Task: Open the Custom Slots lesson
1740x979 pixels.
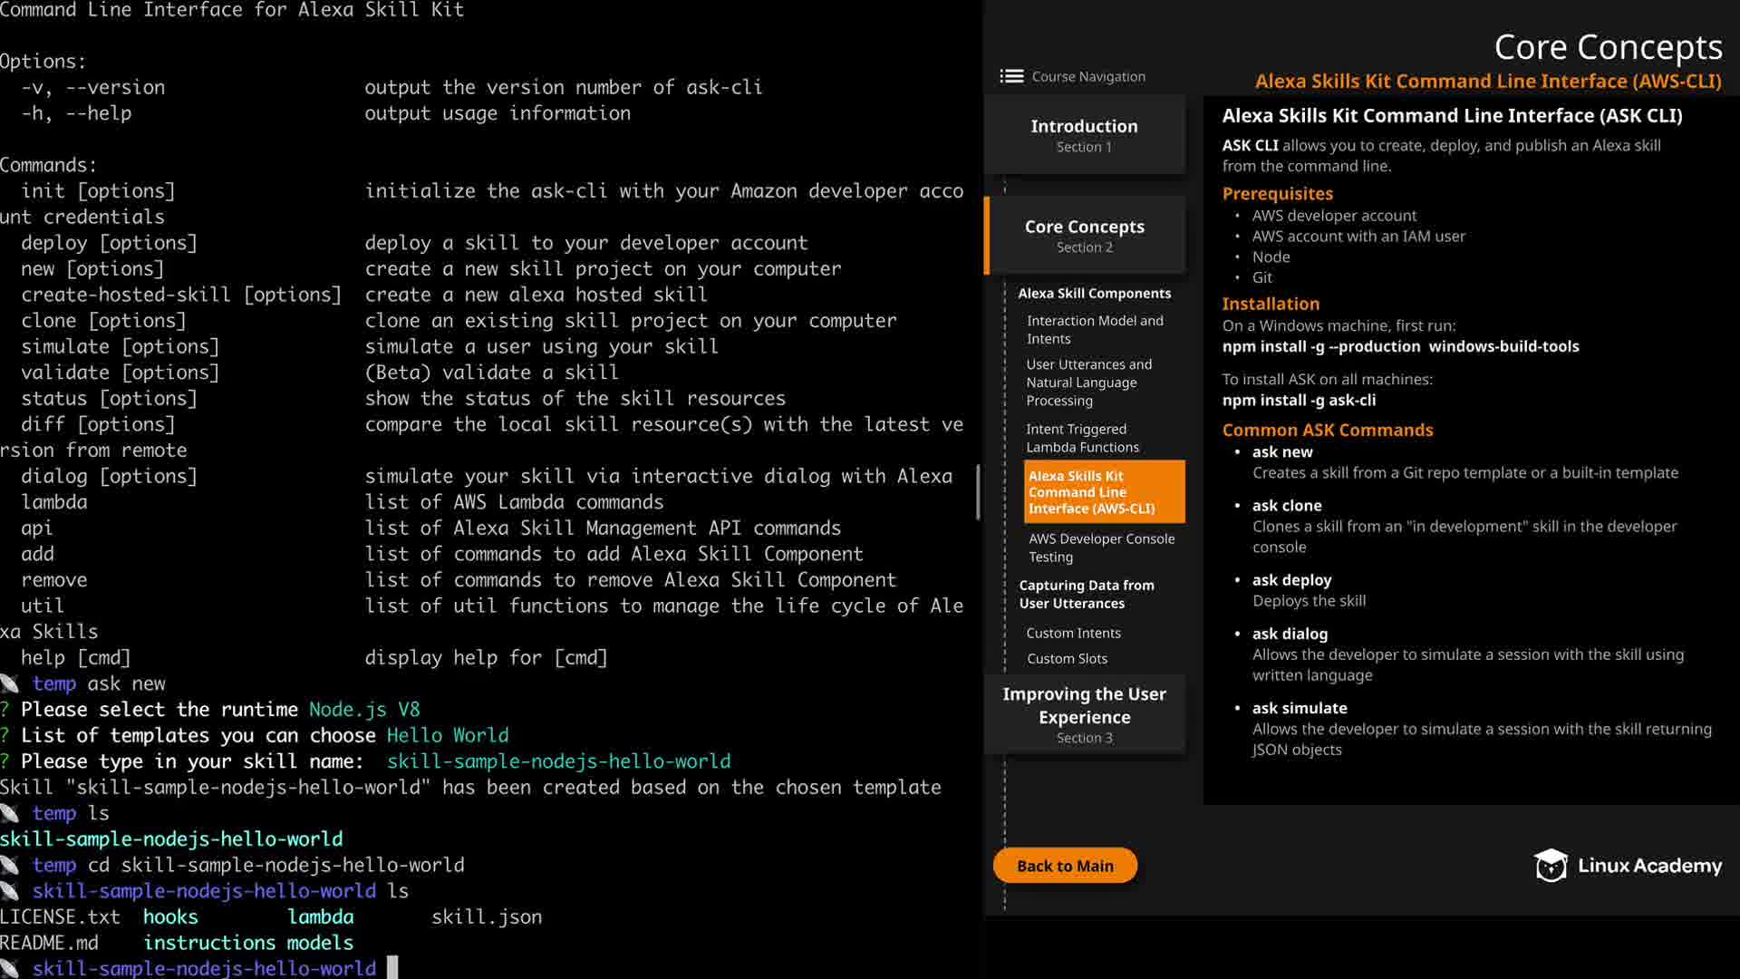Action: (x=1067, y=658)
